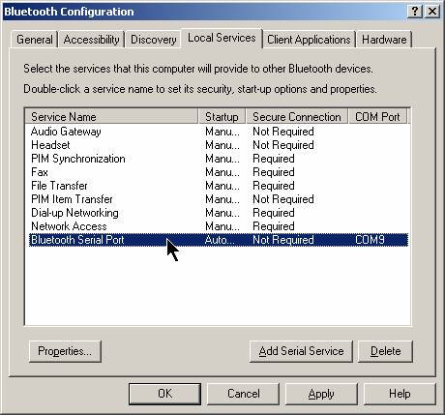
Task: Confirm with the OK button
Action: click(x=164, y=394)
